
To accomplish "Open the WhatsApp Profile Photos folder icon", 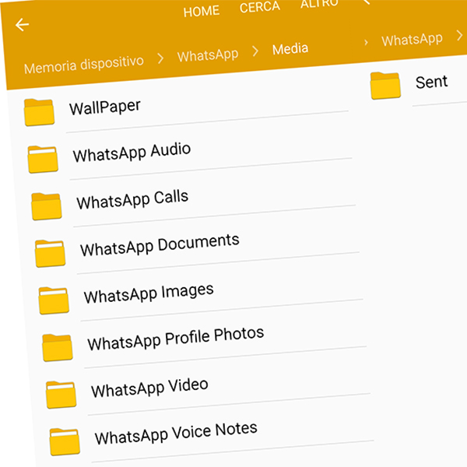I will (58, 348).
